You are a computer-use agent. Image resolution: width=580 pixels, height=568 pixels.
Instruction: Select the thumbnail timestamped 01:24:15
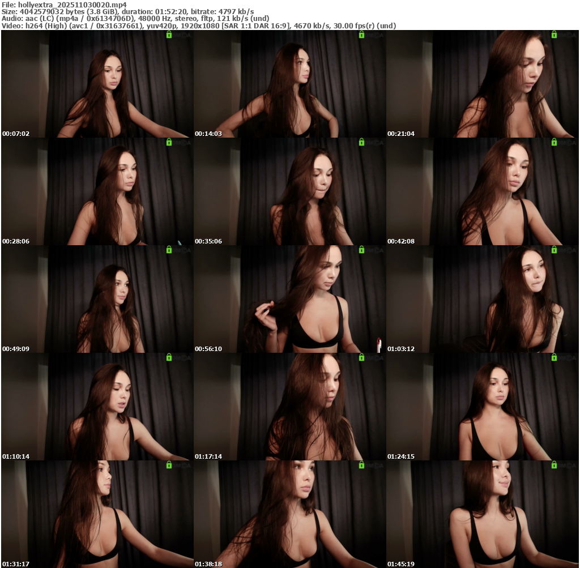[483, 407]
